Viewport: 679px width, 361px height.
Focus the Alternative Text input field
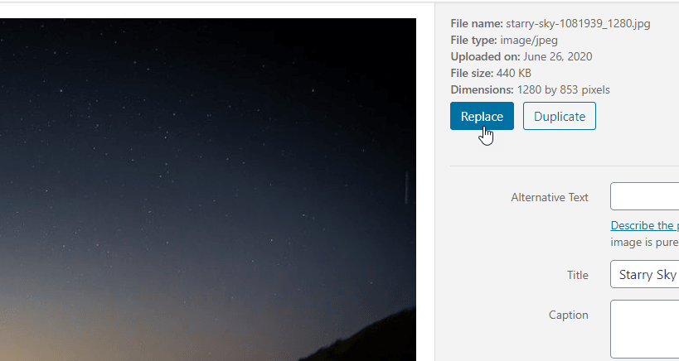pos(645,196)
